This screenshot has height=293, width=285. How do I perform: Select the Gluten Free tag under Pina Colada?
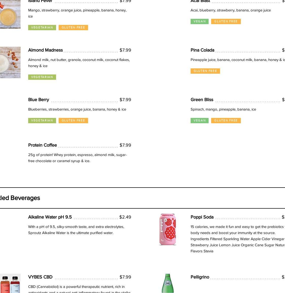tap(205, 71)
